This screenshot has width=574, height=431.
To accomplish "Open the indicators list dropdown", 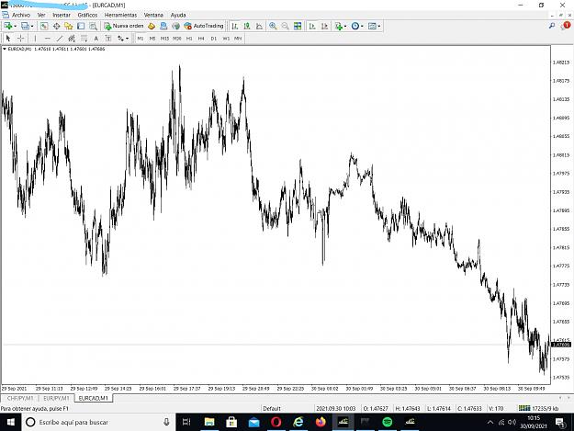I will pos(345,27).
